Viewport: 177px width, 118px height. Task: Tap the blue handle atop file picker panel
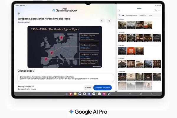(x=139, y=8)
